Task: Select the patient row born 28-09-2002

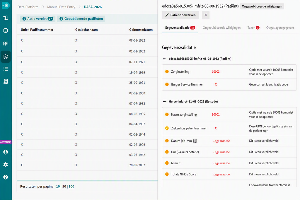Action: [x=87, y=165]
